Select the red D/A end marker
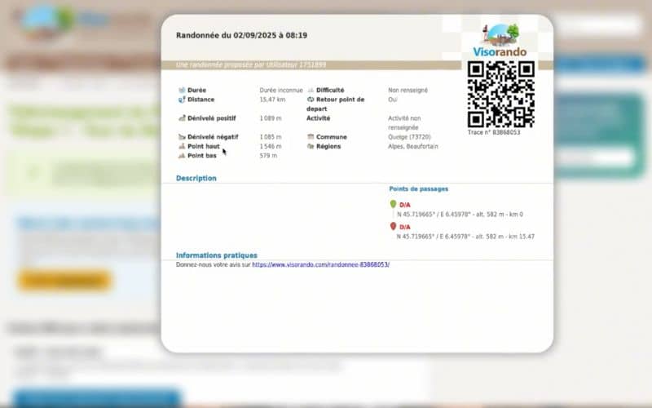The height and width of the screenshot is (408, 652). tap(393, 227)
